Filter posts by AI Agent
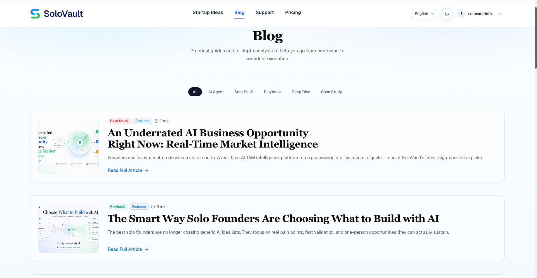Image resolution: width=537 pixels, height=278 pixels. click(216, 92)
